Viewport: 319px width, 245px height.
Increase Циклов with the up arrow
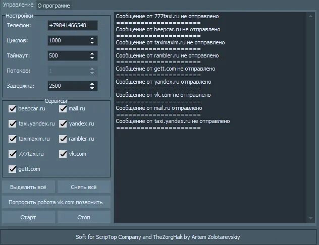pos(92,38)
